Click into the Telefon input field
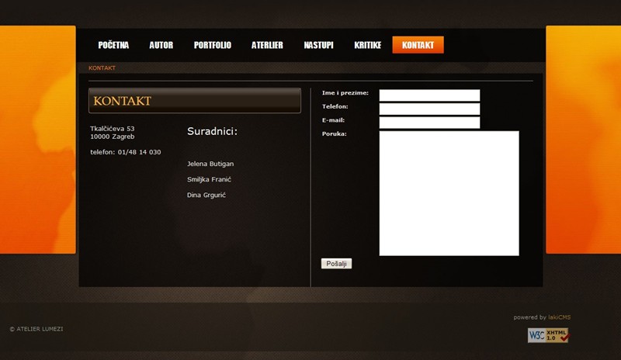 pyautogui.click(x=429, y=109)
